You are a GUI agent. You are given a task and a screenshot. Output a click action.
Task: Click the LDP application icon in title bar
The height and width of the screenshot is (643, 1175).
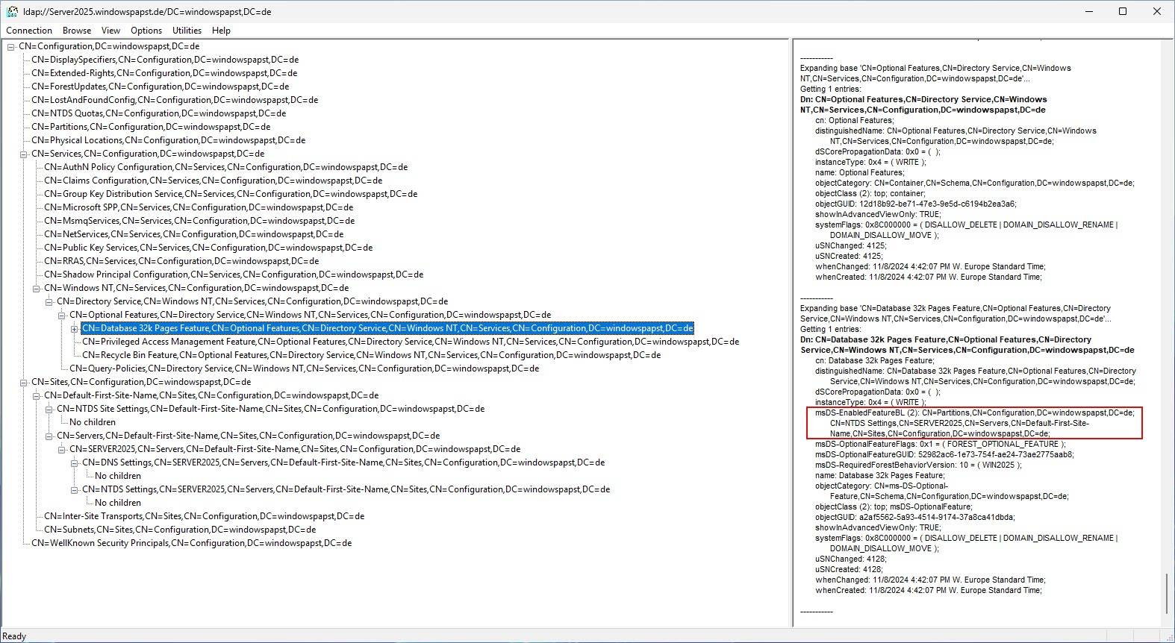click(12, 12)
